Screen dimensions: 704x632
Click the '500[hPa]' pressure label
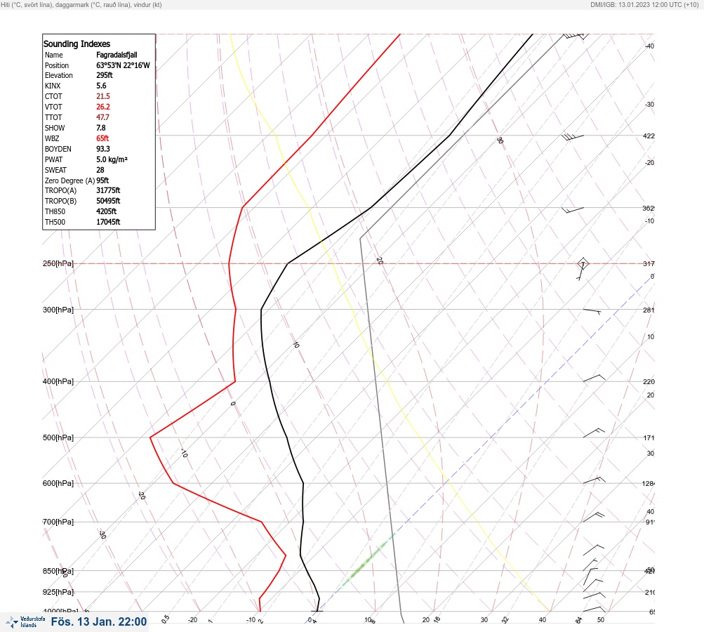tap(58, 437)
